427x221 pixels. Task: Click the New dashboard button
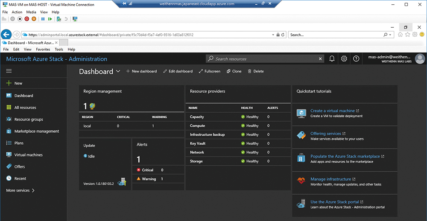(141, 71)
